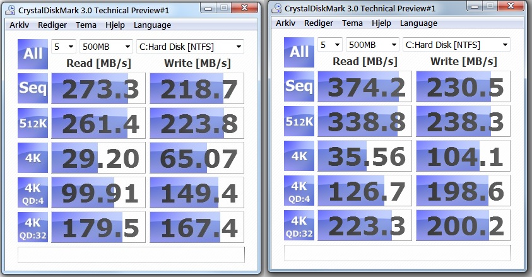The image size is (532, 277).
Task: Click the 4K write value 104.1
Action: coord(463,156)
